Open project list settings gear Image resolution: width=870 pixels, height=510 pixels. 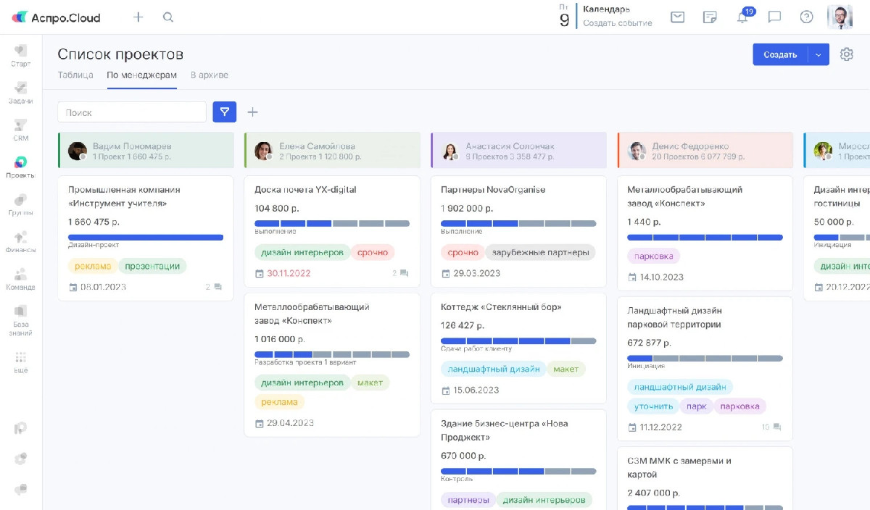(x=846, y=54)
